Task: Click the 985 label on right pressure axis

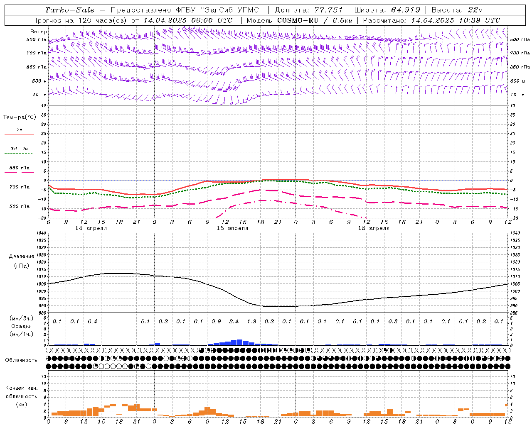Action: click(514, 313)
